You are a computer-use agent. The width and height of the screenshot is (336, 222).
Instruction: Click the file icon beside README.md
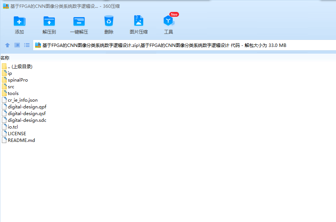point(4,140)
